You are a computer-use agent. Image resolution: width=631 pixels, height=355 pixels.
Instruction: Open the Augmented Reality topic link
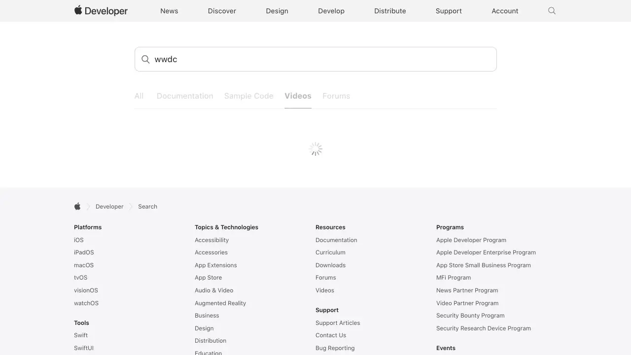click(220, 303)
